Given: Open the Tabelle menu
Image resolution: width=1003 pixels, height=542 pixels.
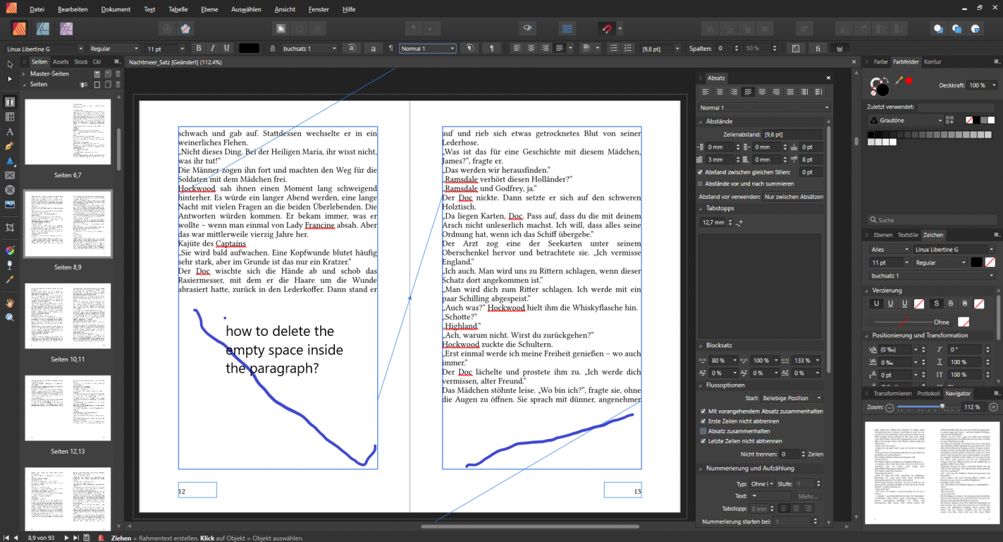Looking at the screenshot, I should click(178, 9).
